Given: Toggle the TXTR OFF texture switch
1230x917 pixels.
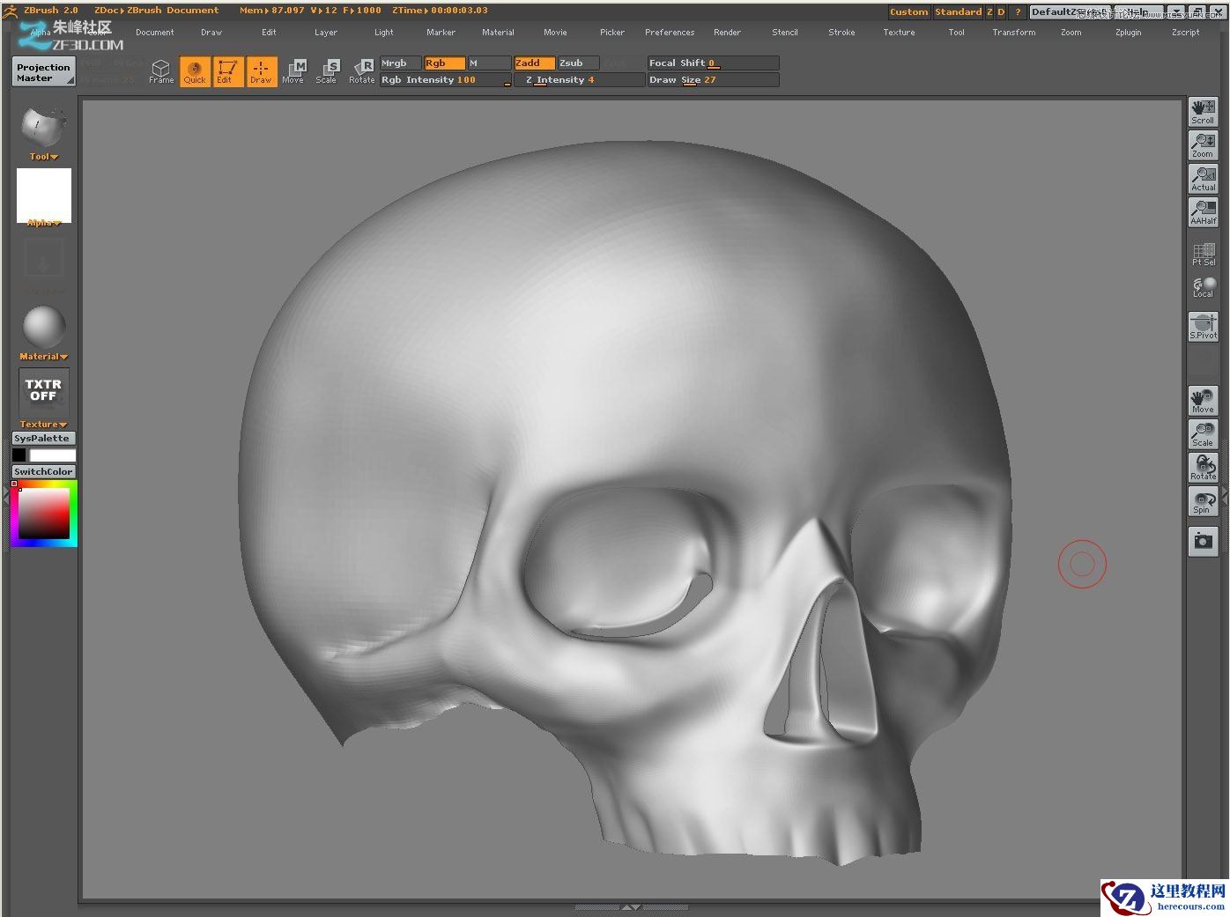Looking at the screenshot, I should (42, 390).
